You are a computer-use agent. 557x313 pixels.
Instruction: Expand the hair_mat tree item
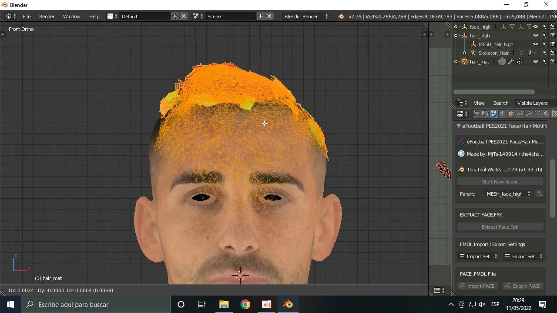click(x=456, y=61)
